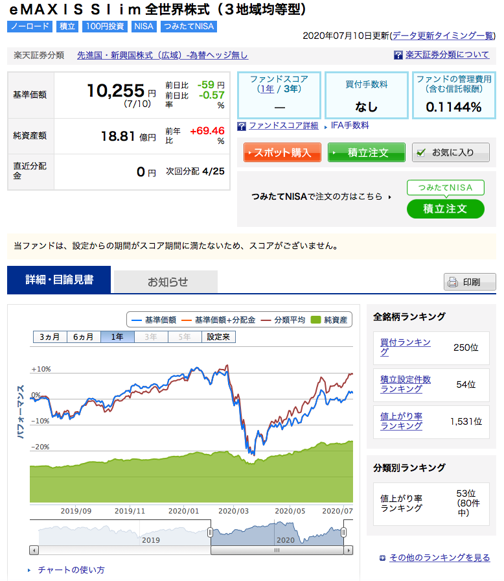Viewport: 504px width, 581px height.
Task: Click the chart scrollbar right arrow
Action: (x=349, y=551)
